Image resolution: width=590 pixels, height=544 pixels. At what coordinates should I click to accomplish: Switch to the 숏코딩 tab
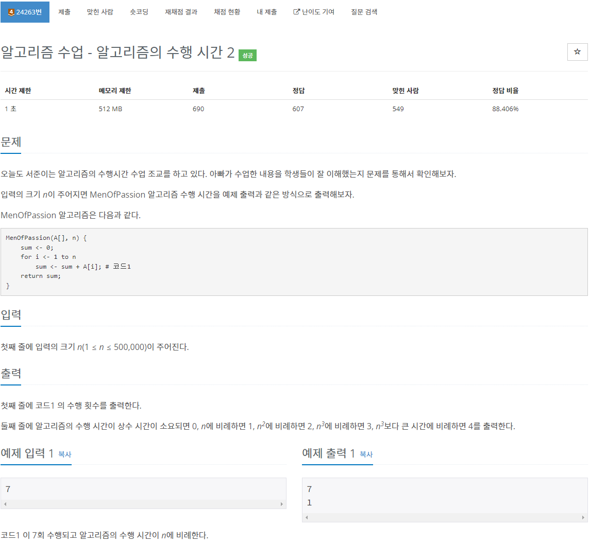click(139, 12)
